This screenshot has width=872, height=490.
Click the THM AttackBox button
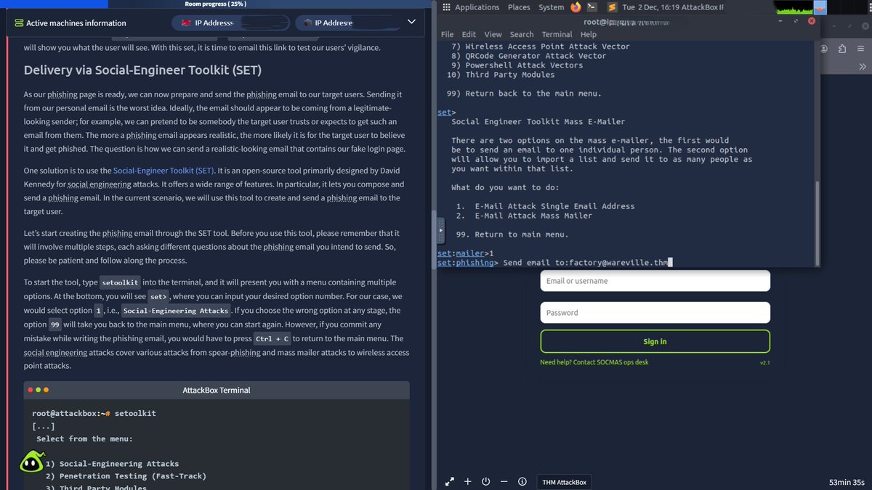pyautogui.click(x=565, y=482)
